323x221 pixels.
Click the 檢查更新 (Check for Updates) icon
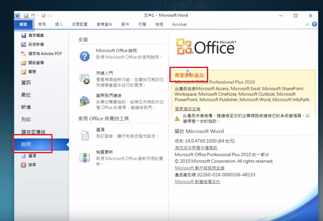click(85, 158)
